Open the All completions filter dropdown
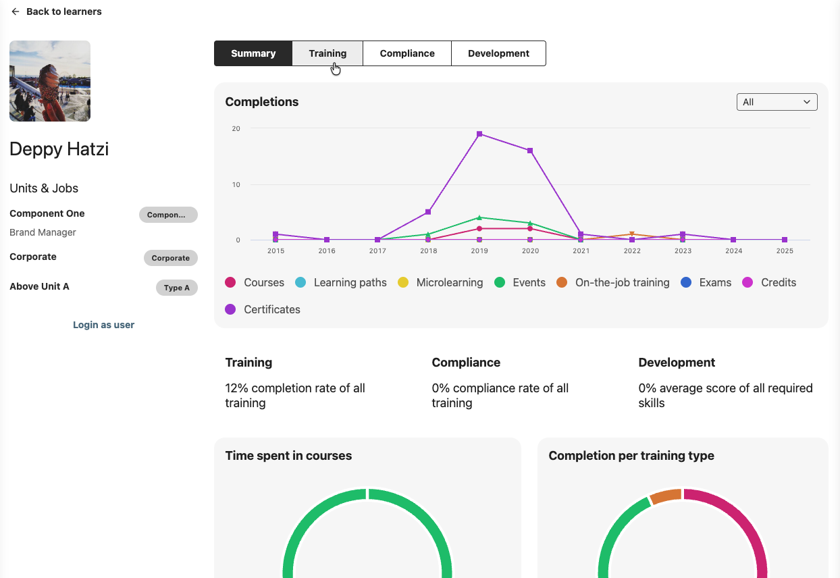Viewport: 840px width, 578px height. click(777, 102)
